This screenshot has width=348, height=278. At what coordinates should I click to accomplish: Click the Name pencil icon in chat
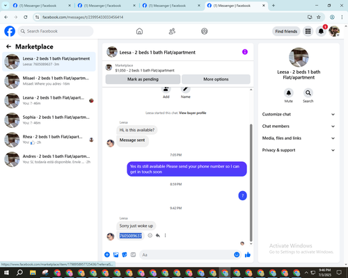186,89
